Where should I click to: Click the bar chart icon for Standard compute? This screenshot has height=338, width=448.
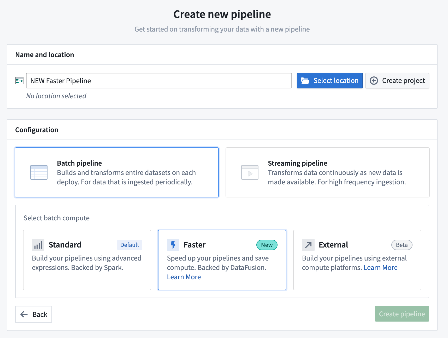(38, 245)
